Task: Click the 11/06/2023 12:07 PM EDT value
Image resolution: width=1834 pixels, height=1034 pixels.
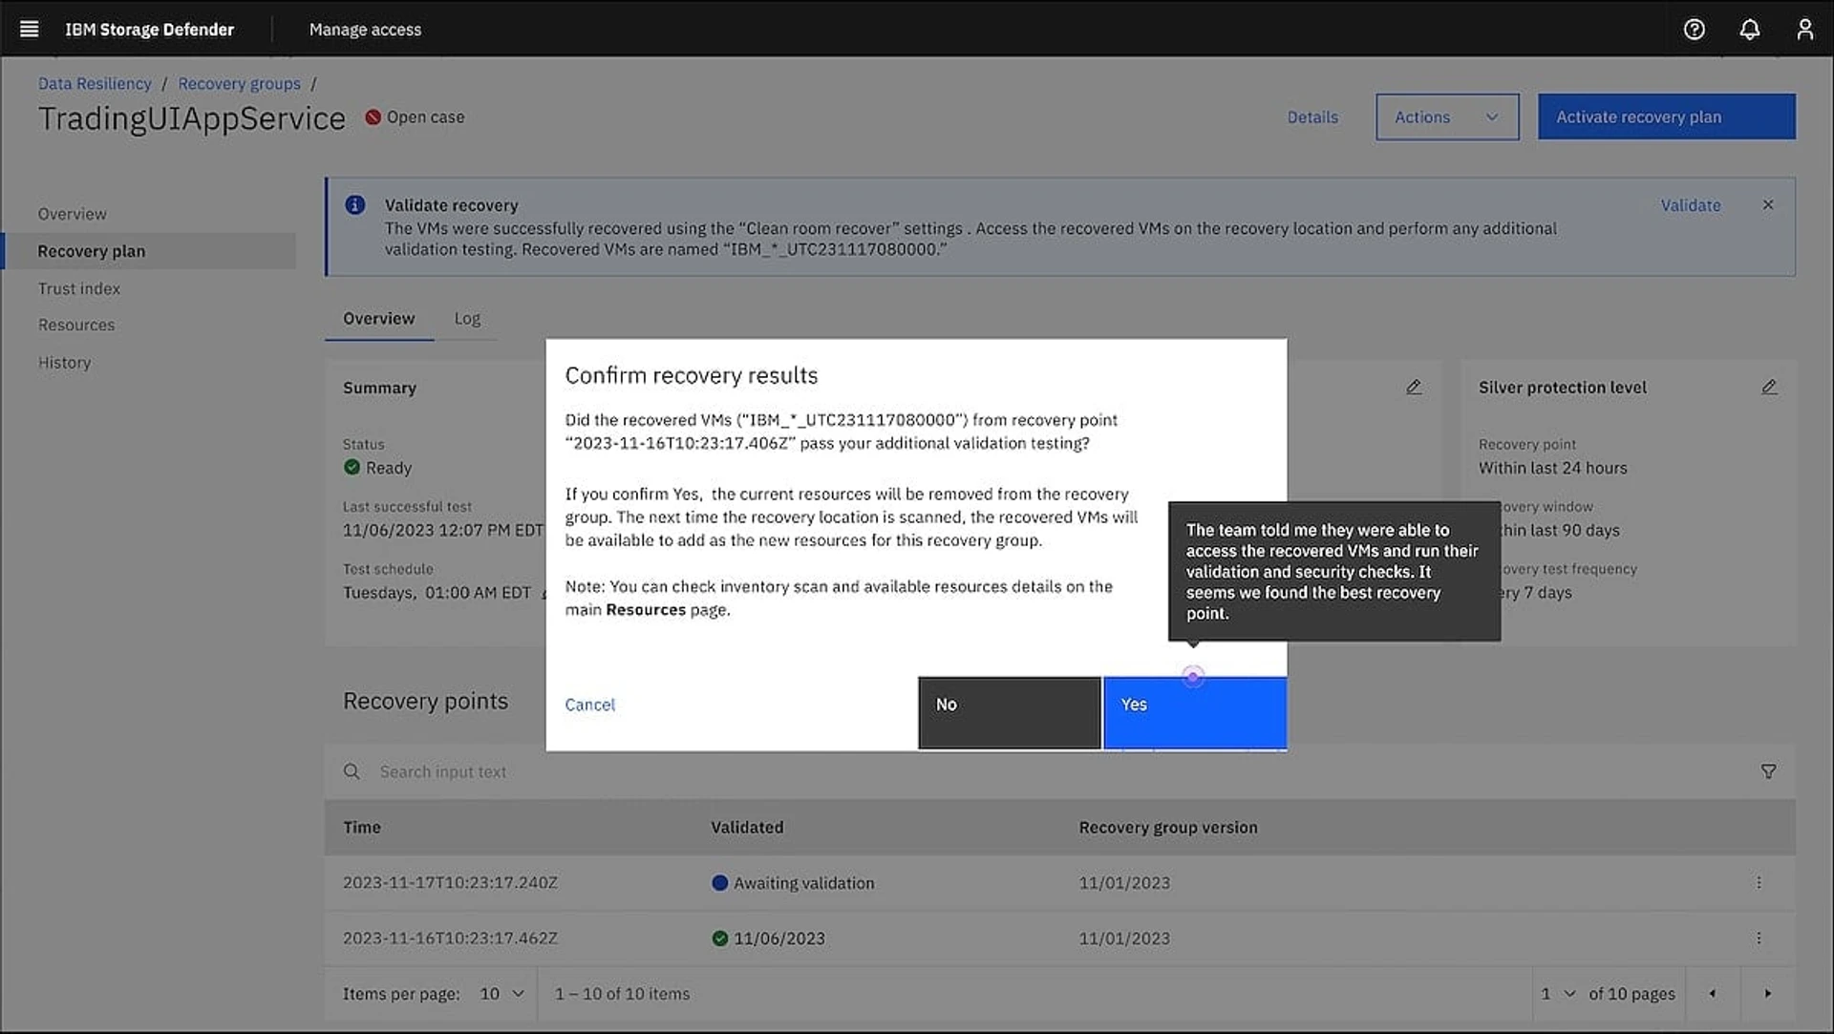Action: pyautogui.click(x=443, y=530)
